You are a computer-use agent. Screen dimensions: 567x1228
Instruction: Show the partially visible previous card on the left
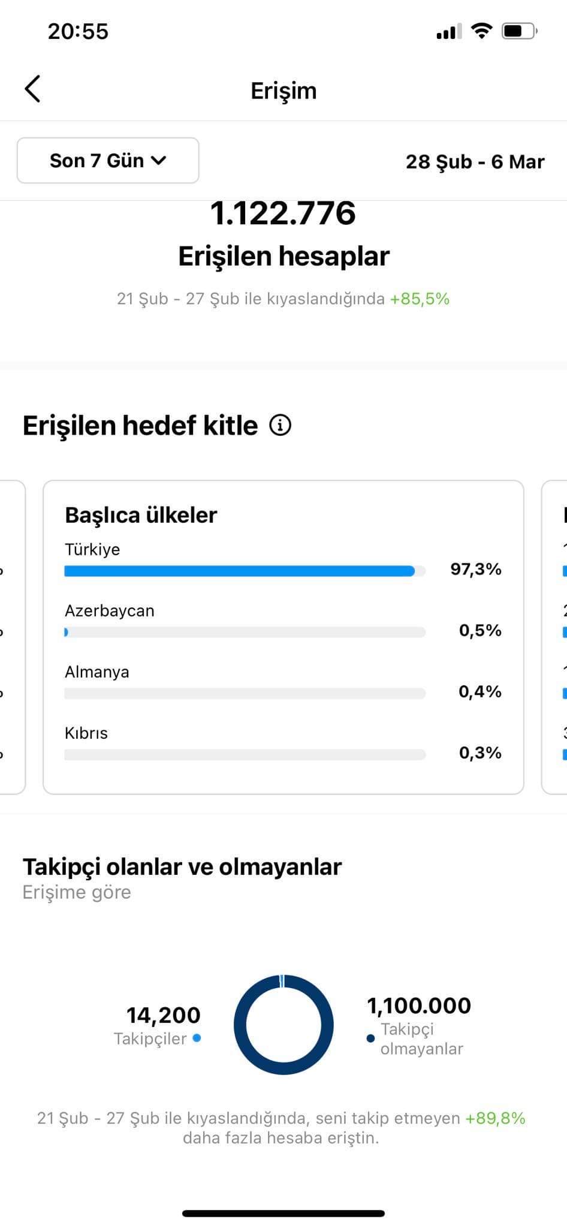[x=13, y=637]
